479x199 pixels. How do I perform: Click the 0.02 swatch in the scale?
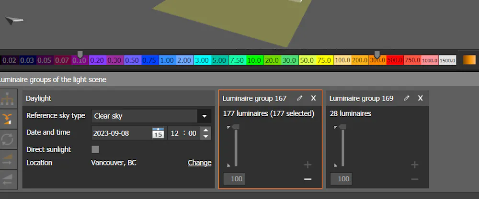[x=10, y=60]
